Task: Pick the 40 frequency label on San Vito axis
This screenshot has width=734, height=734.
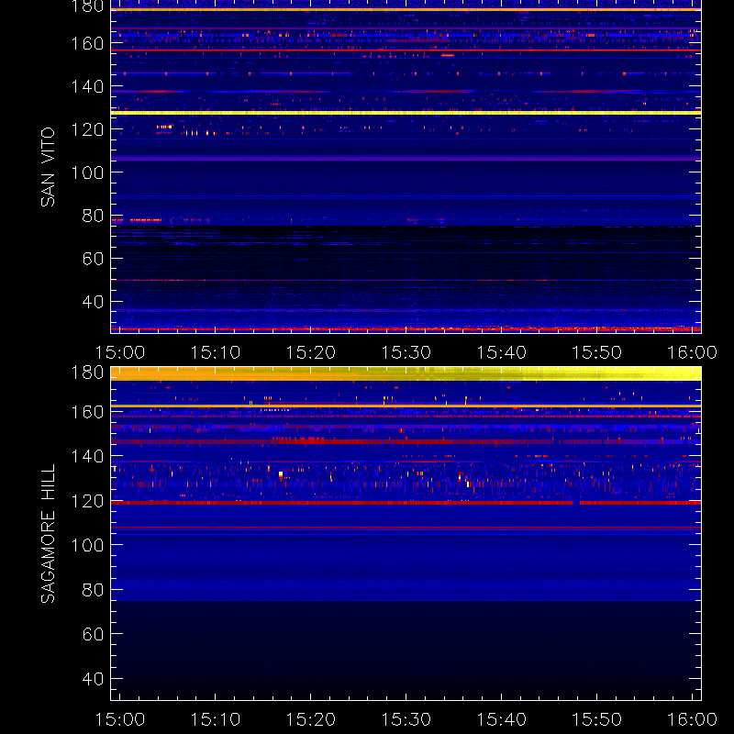Action: (x=93, y=302)
